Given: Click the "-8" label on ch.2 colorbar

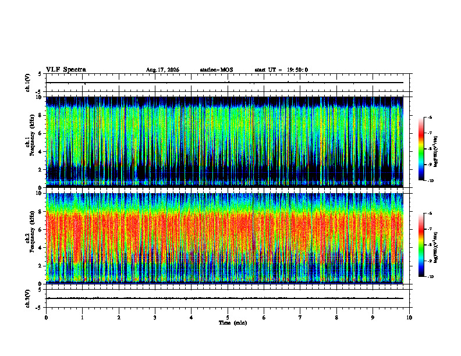Looking at the screenshot, I should click(430, 245).
